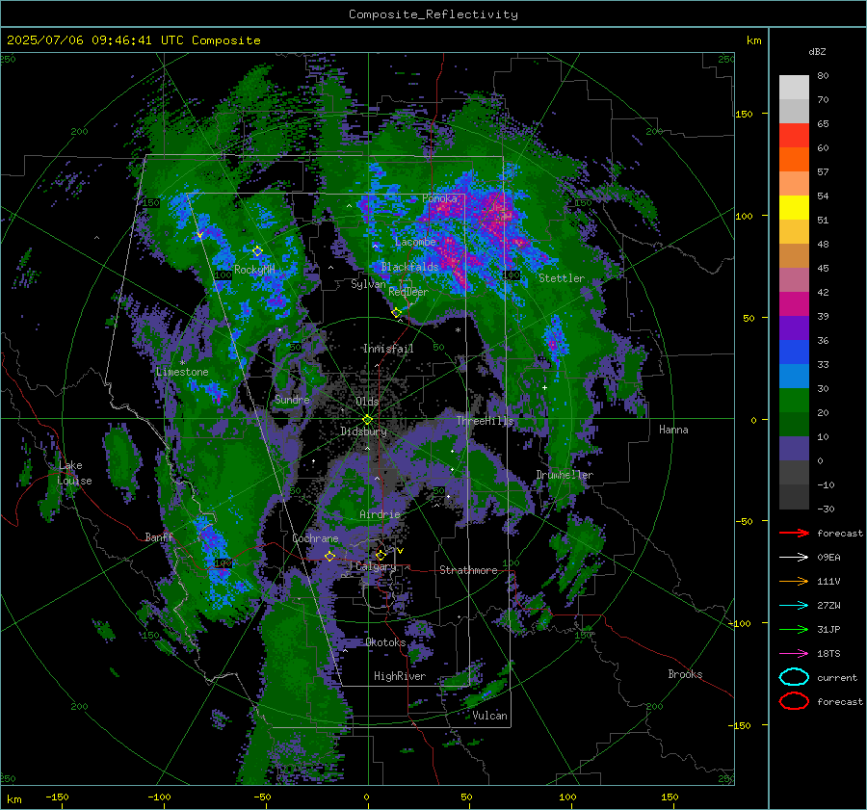
Task: Click the cyan 27ZW arrow in legend
Action: [794, 605]
